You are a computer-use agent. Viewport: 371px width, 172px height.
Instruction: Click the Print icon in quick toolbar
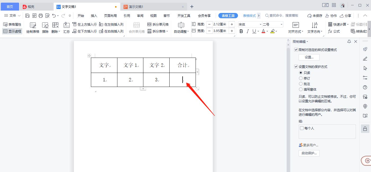(41, 16)
